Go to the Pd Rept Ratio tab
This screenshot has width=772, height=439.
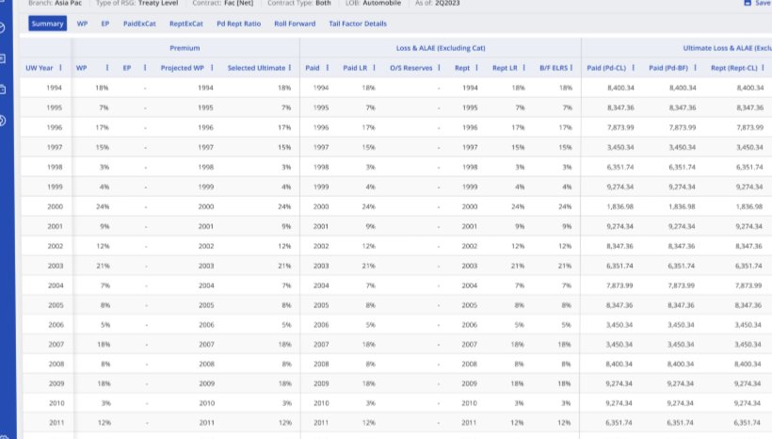pos(239,24)
